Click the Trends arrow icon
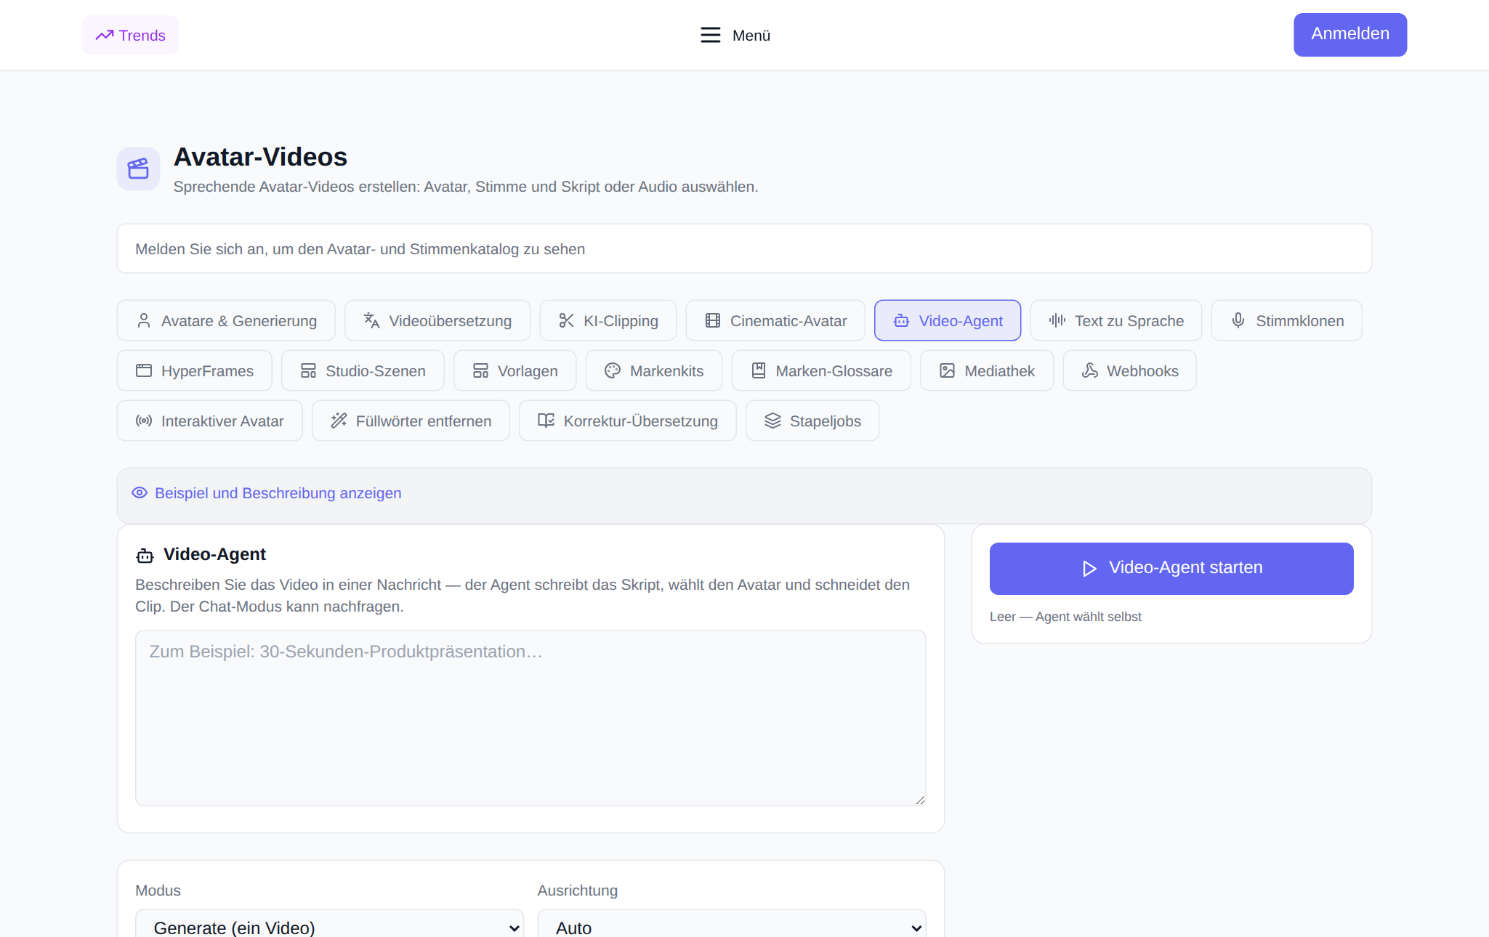The height and width of the screenshot is (937, 1489). pyautogui.click(x=105, y=35)
